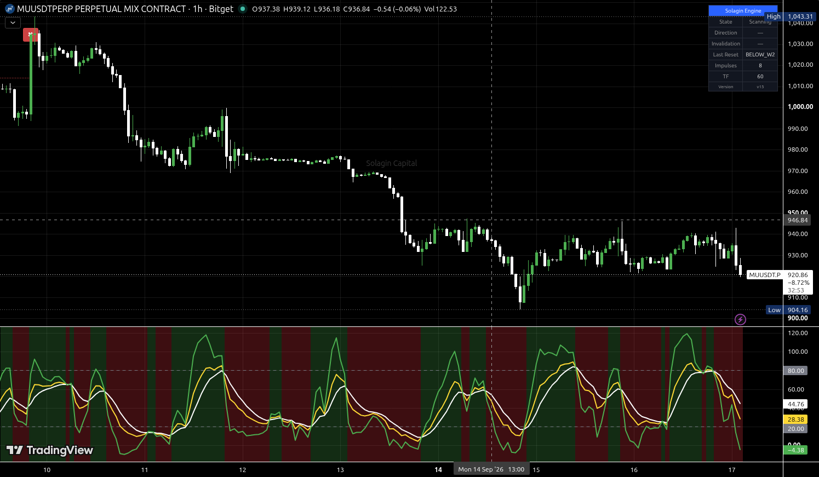Click the BELOW_W2 value cell
819x477 pixels.
click(760, 55)
